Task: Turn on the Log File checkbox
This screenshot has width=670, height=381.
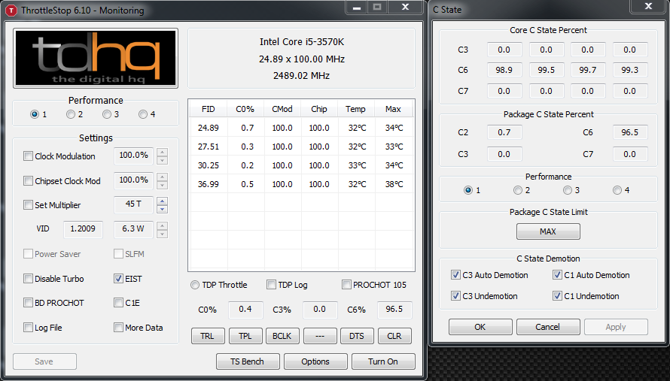Action: [x=28, y=327]
